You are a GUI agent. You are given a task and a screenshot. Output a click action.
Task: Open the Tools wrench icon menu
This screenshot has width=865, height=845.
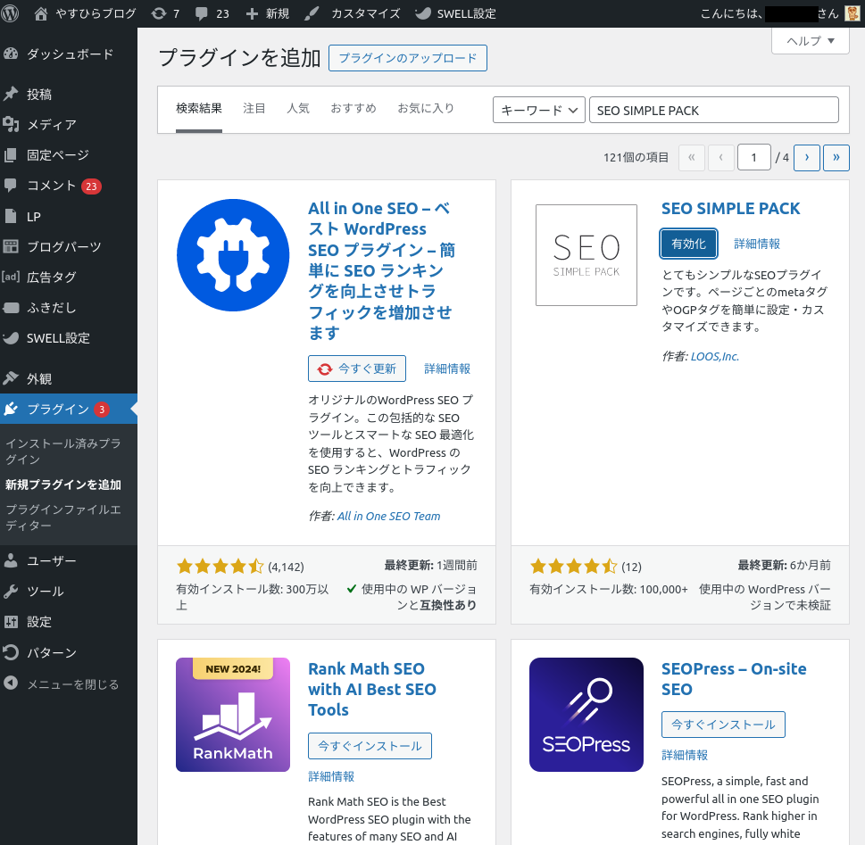coord(11,591)
